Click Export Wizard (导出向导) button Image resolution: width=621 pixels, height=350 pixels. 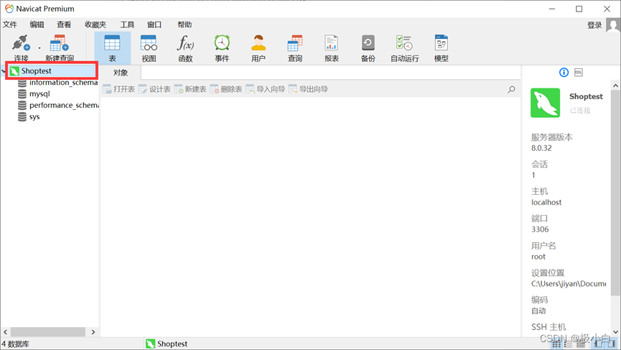point(308,89)
